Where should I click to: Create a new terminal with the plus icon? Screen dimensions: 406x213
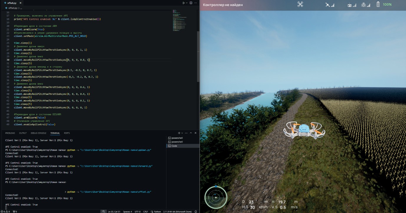179,133
